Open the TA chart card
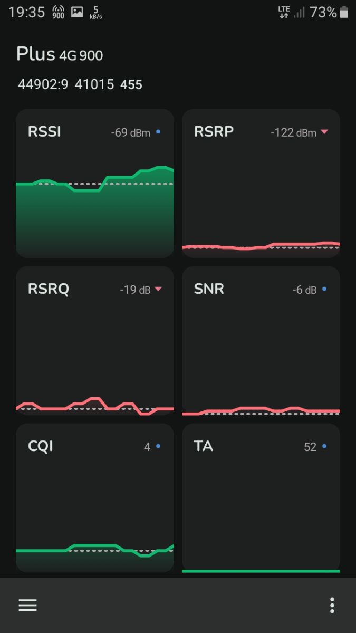The image size is (356, 633). point(261,497)
